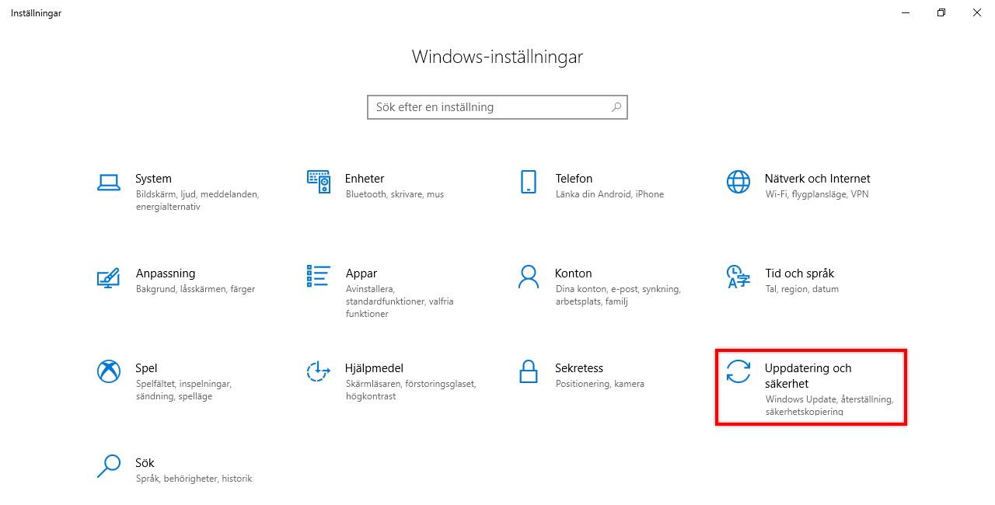Click the search magnifier in the search box
The image size is (995, 505).
point(616,107)
